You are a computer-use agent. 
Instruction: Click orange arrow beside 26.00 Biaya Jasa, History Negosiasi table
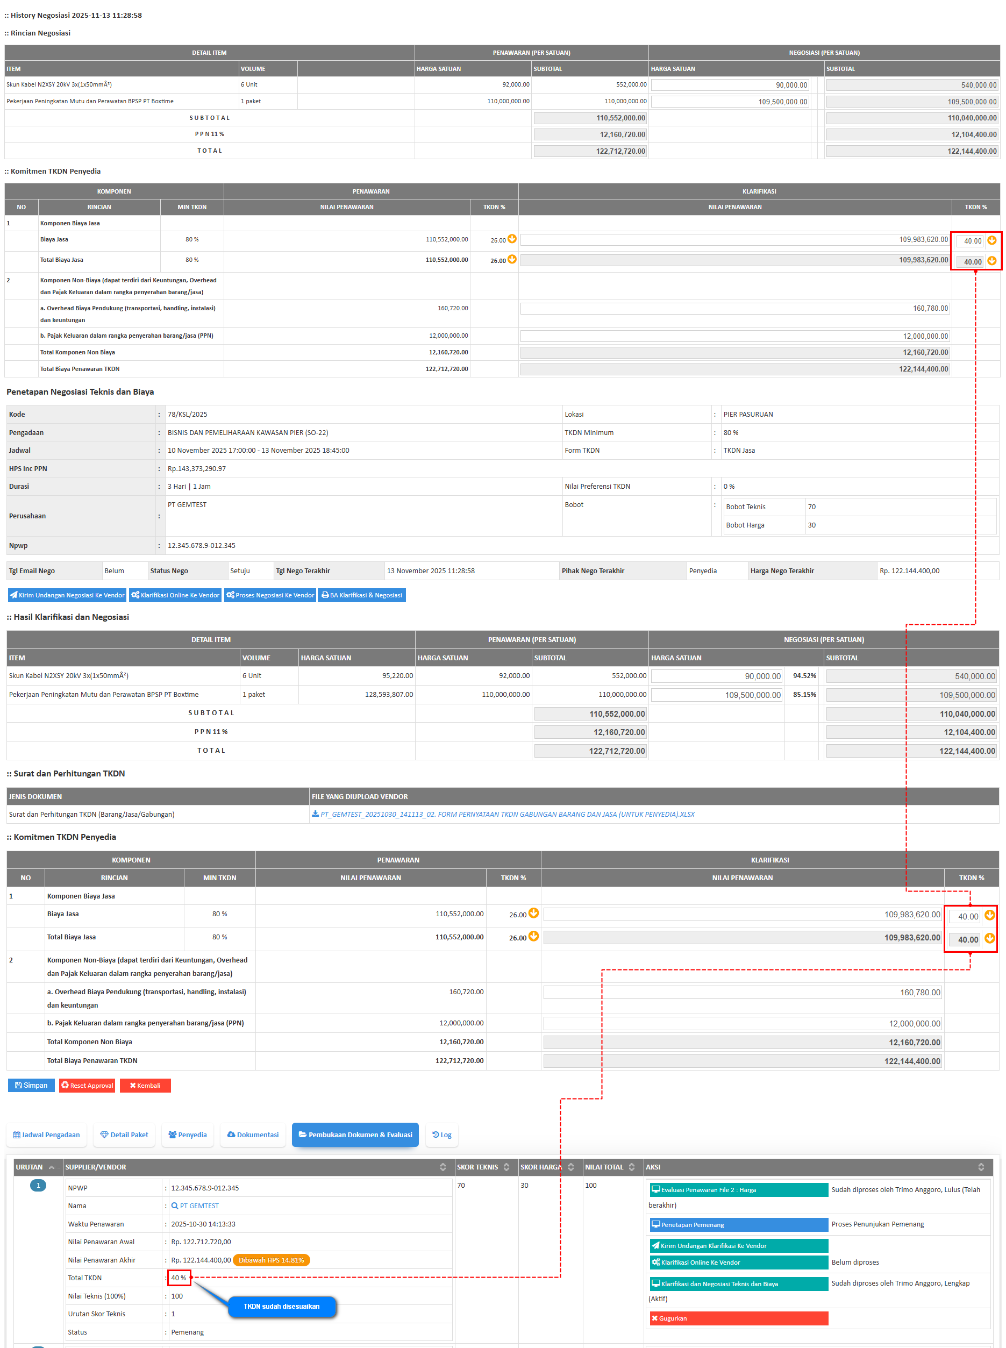512,239
